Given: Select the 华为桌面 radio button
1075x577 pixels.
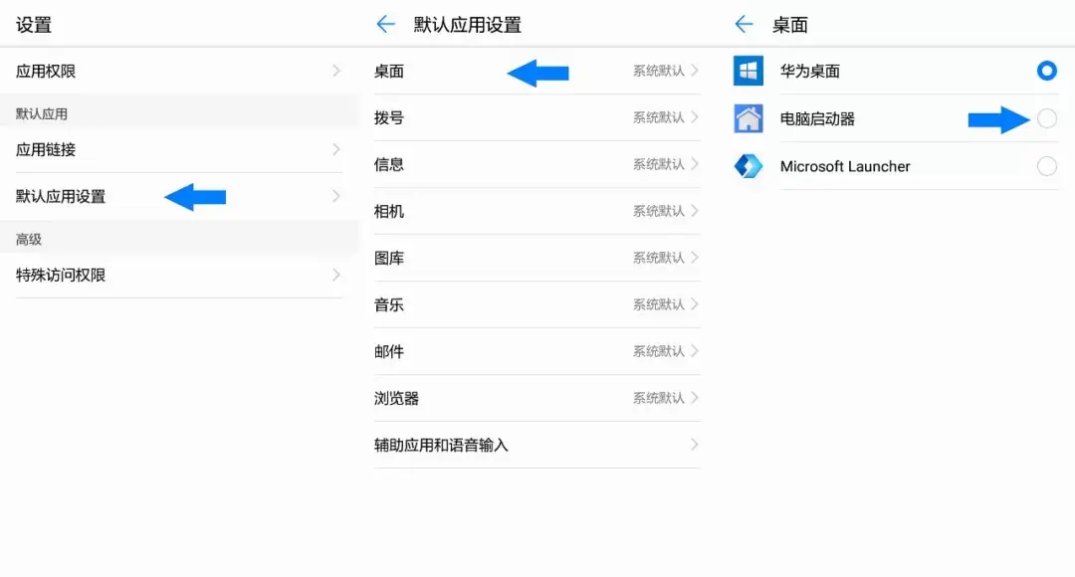Looking at the screenshot, I should 1046,71.
